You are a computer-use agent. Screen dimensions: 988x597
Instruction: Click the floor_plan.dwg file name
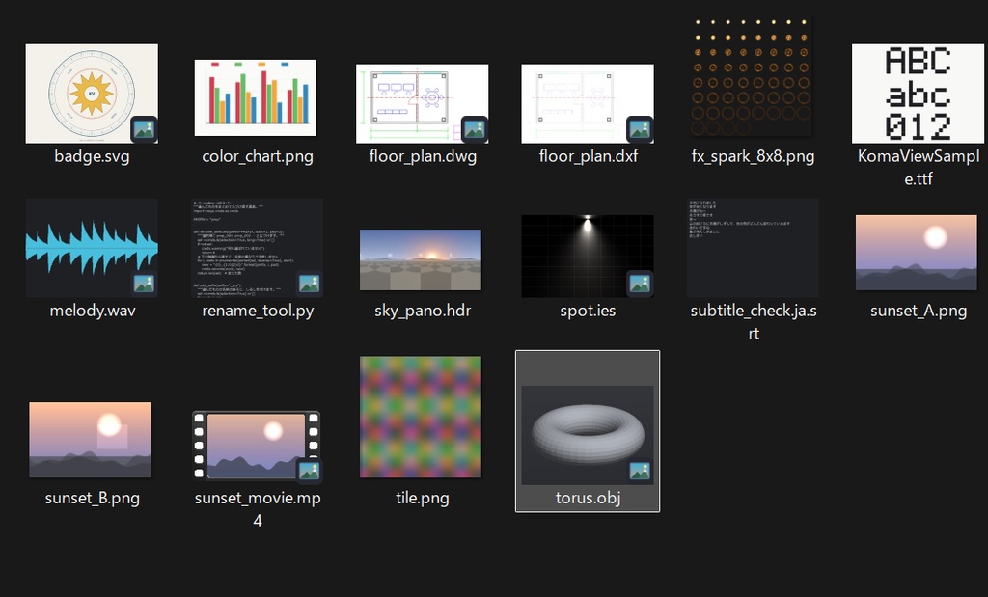(x=423, y=156)
